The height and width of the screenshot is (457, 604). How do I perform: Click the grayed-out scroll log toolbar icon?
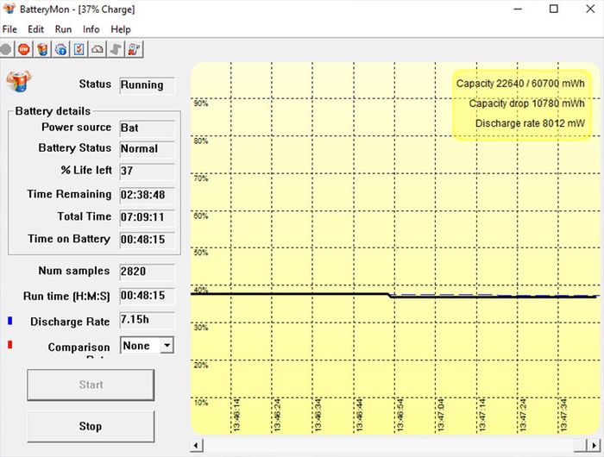[116, 49]
